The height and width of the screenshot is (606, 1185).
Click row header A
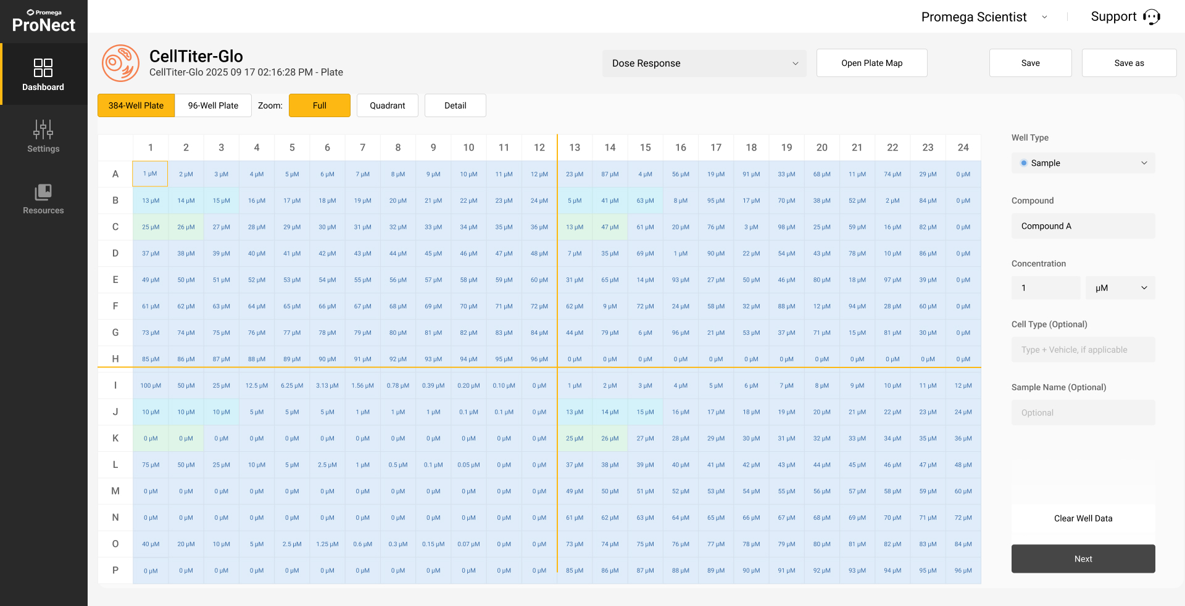point(115,174)
